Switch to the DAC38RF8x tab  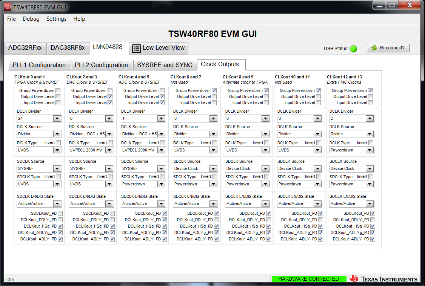click(x=68, y=48)
